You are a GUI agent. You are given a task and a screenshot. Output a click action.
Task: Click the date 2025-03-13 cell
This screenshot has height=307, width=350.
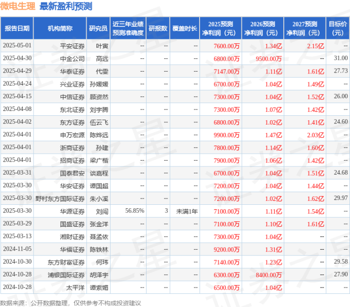pyautogui.click(x=17, y=236)
